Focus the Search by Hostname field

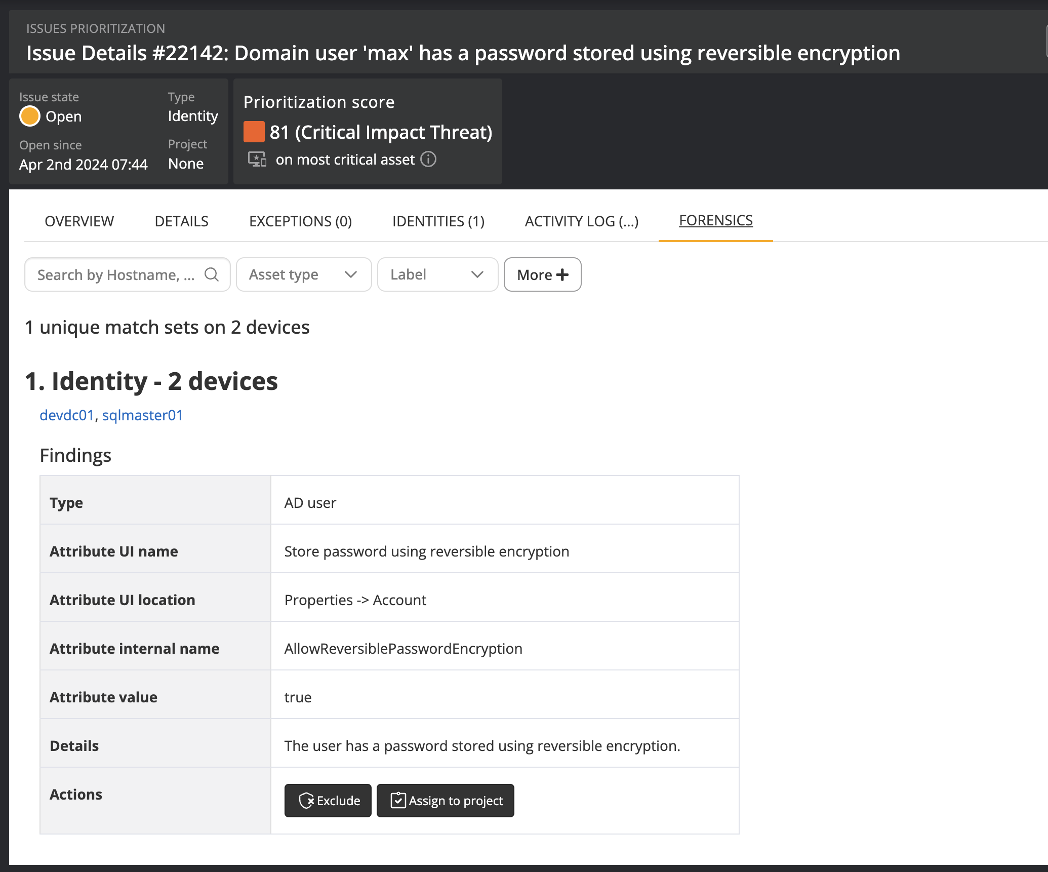(x=116, y=274)
